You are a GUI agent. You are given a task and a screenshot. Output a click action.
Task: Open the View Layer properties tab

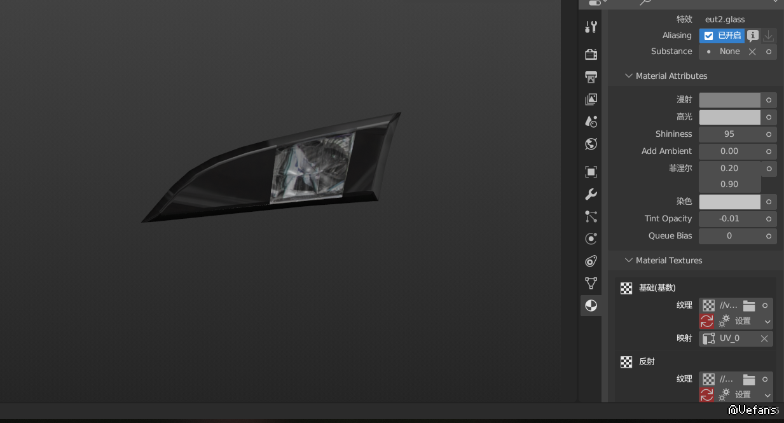591,99
